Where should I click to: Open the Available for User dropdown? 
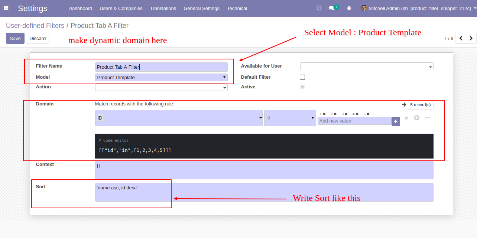(367, 66)
